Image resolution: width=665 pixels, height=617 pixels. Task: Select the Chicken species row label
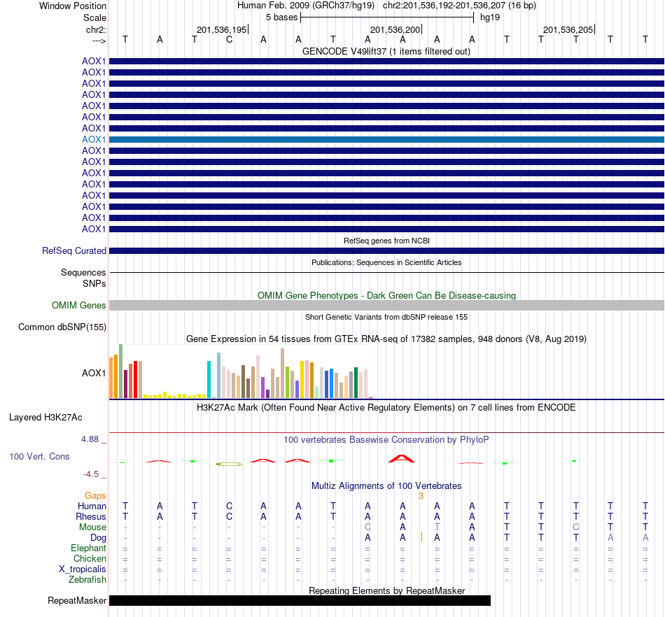[x=90, y=558]
